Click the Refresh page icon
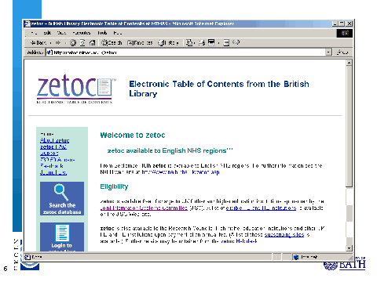 (x=82, y=42)
